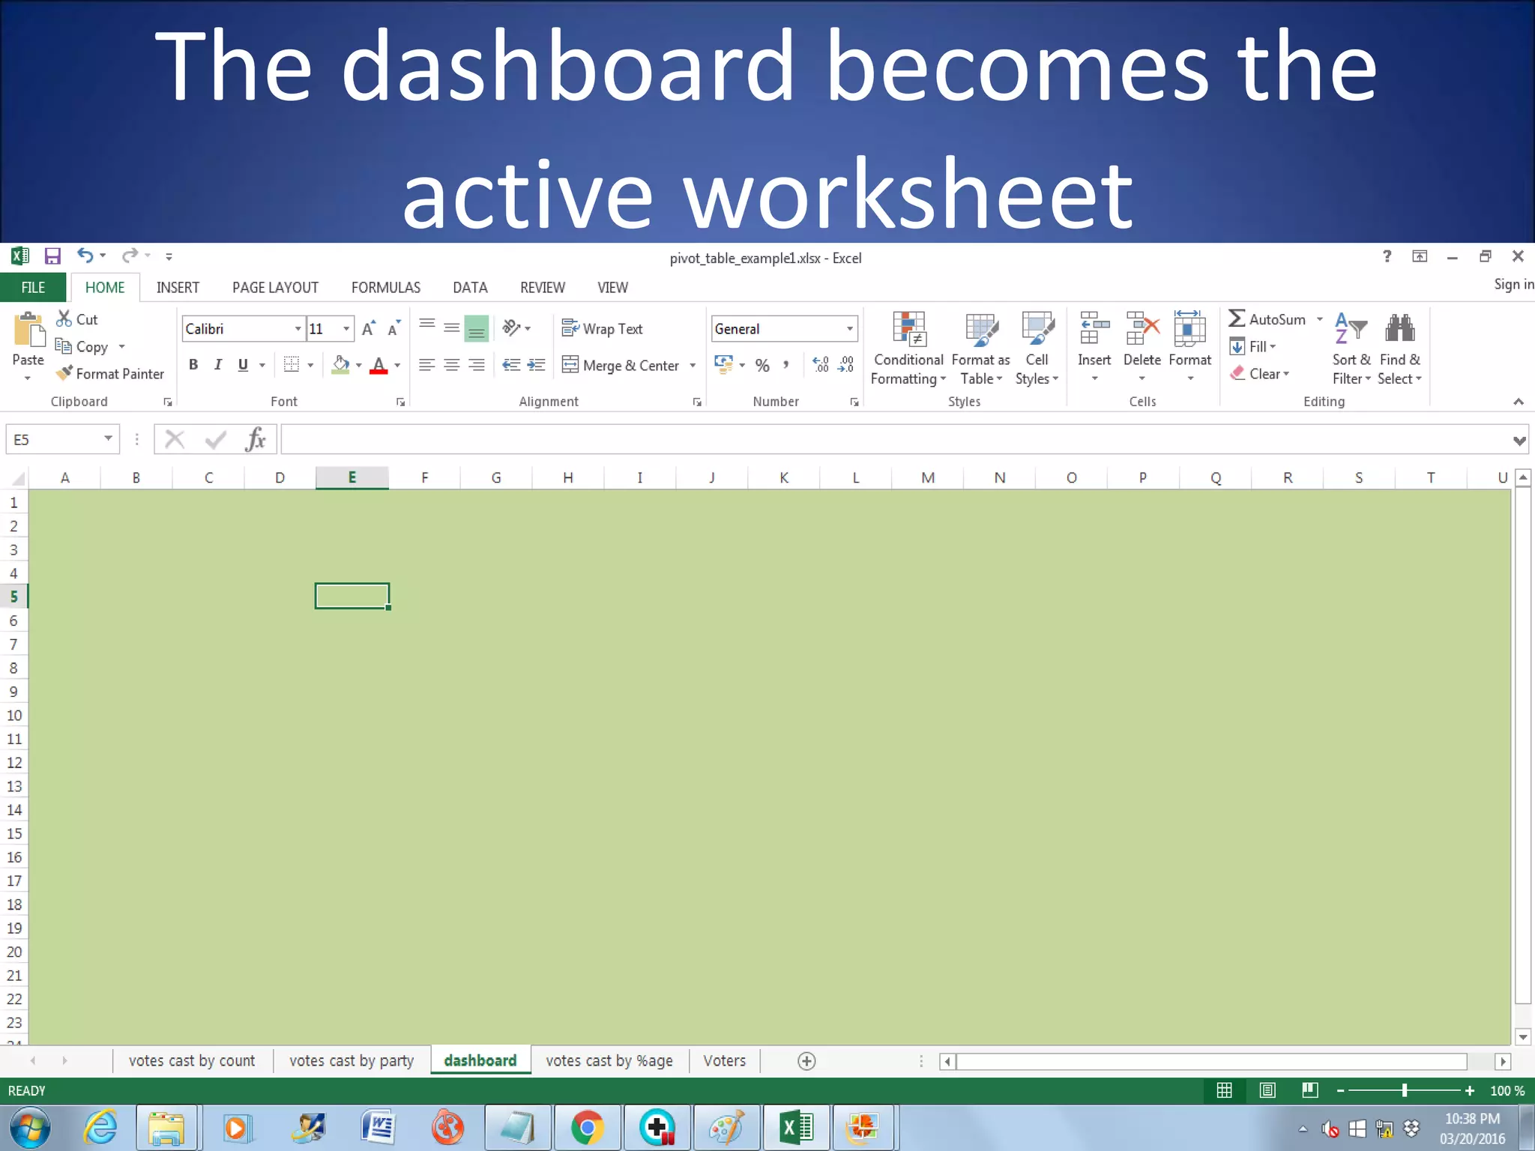Apply red font color button

pyautogui.click(x=379, y=365)
